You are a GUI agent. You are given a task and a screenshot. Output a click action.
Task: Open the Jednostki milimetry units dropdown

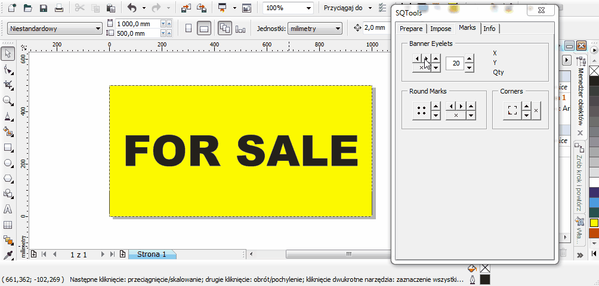315,29
